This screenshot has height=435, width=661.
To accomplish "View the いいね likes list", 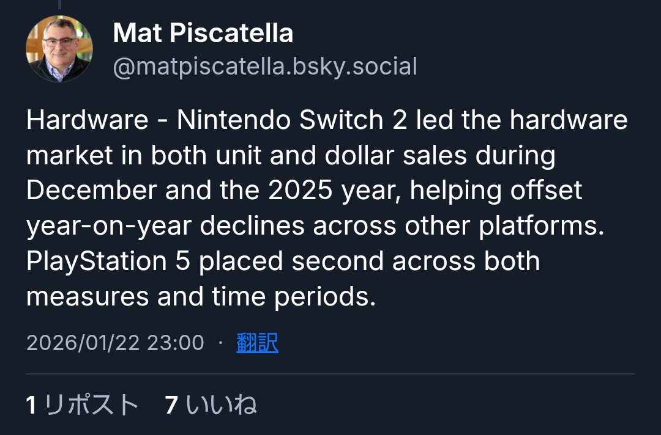I will 220,405.
